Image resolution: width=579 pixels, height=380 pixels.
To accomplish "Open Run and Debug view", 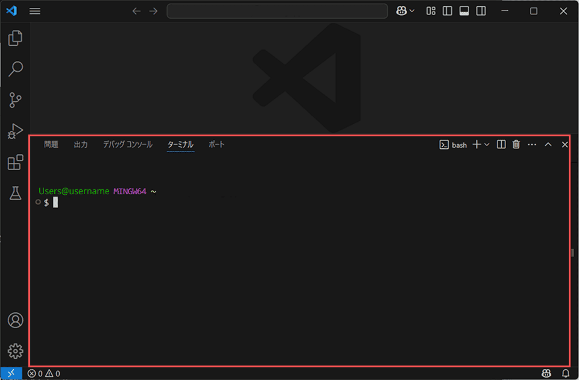I will (15, 131).
